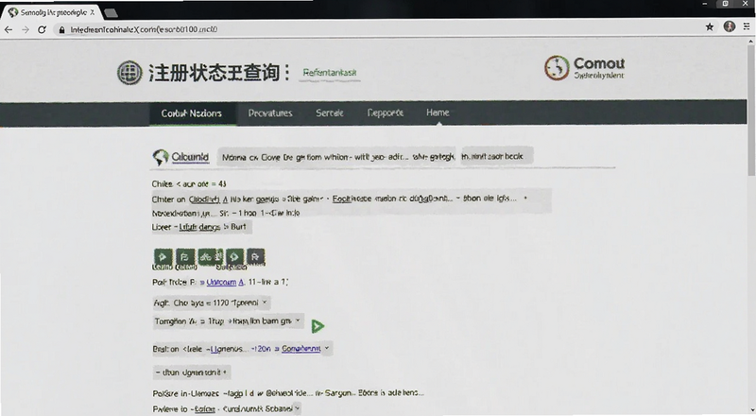The height and width of the screenshot is (416, 756).
Task: Click the green play arrow icon
Action: (x=318, y=327)
